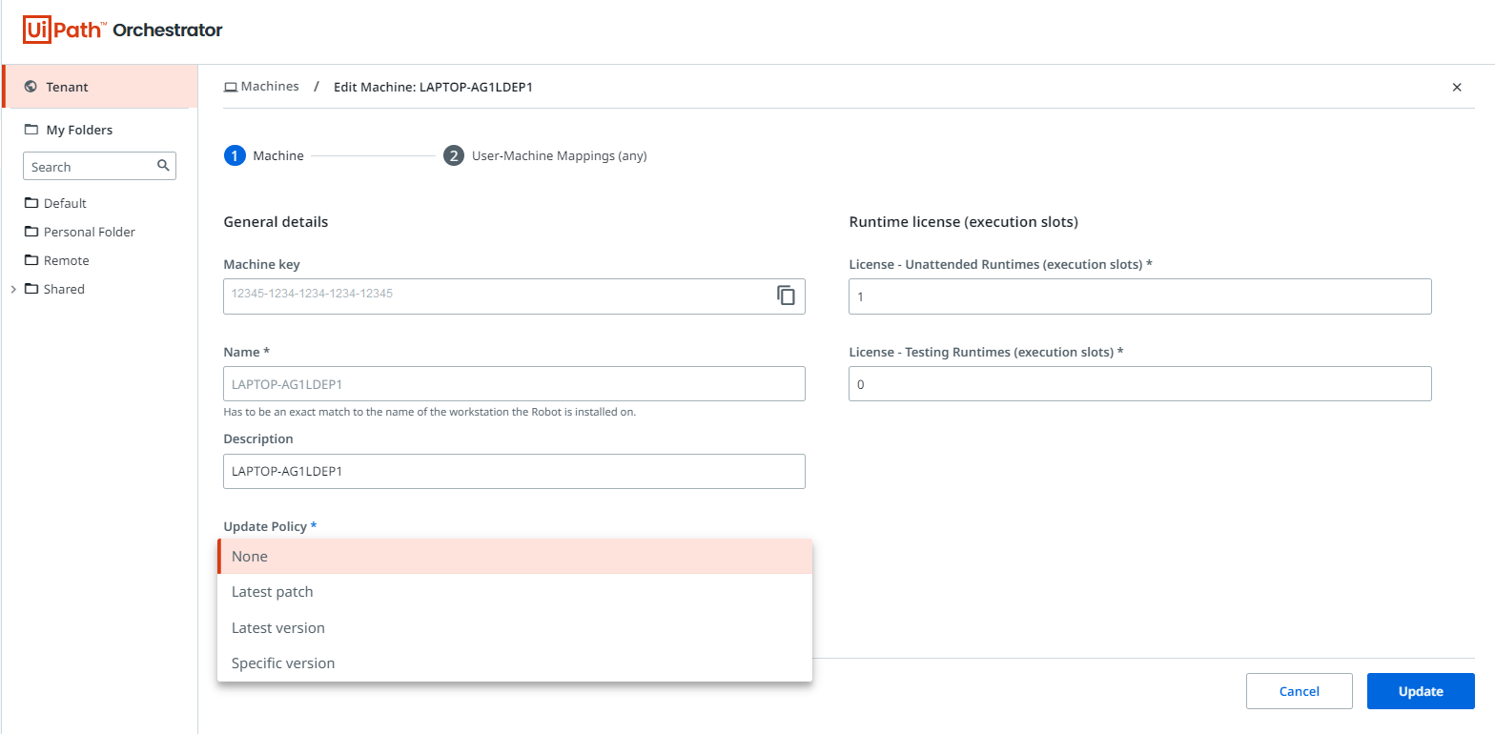Expand the Shared folder chevron
The image size is (1495, 734).
(13, 289)
